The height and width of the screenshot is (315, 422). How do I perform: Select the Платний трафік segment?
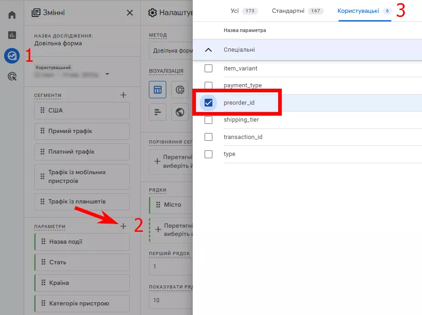(x=82, y=152)
